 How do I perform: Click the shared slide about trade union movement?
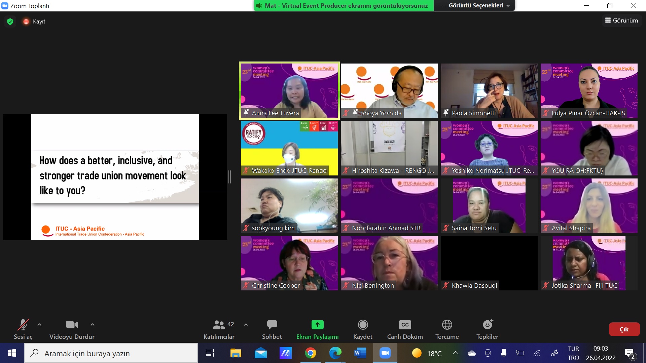(115, 177)
